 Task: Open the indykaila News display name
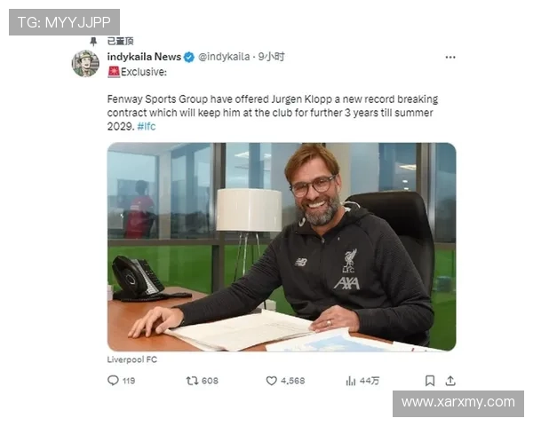(144, 57)
